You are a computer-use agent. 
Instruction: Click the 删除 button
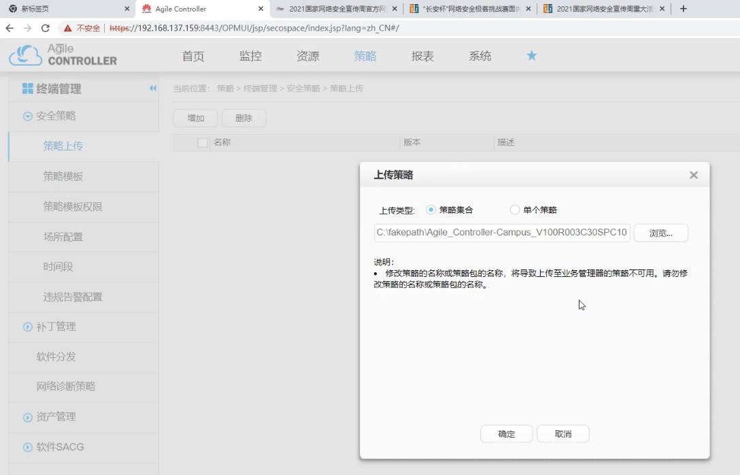click(244, 118)
